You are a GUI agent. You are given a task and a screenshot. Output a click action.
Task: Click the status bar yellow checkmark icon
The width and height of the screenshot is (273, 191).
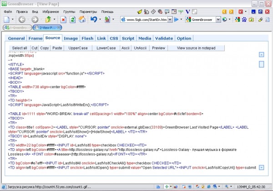[203, 186]
